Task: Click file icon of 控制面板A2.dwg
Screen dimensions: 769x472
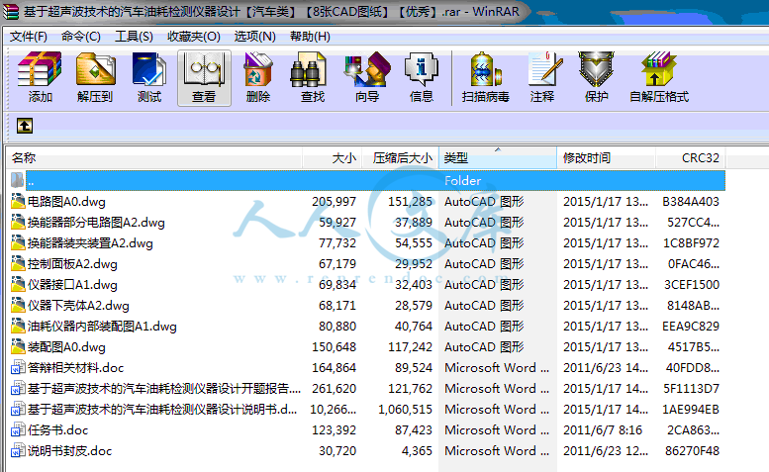Action: pos(18,263)
